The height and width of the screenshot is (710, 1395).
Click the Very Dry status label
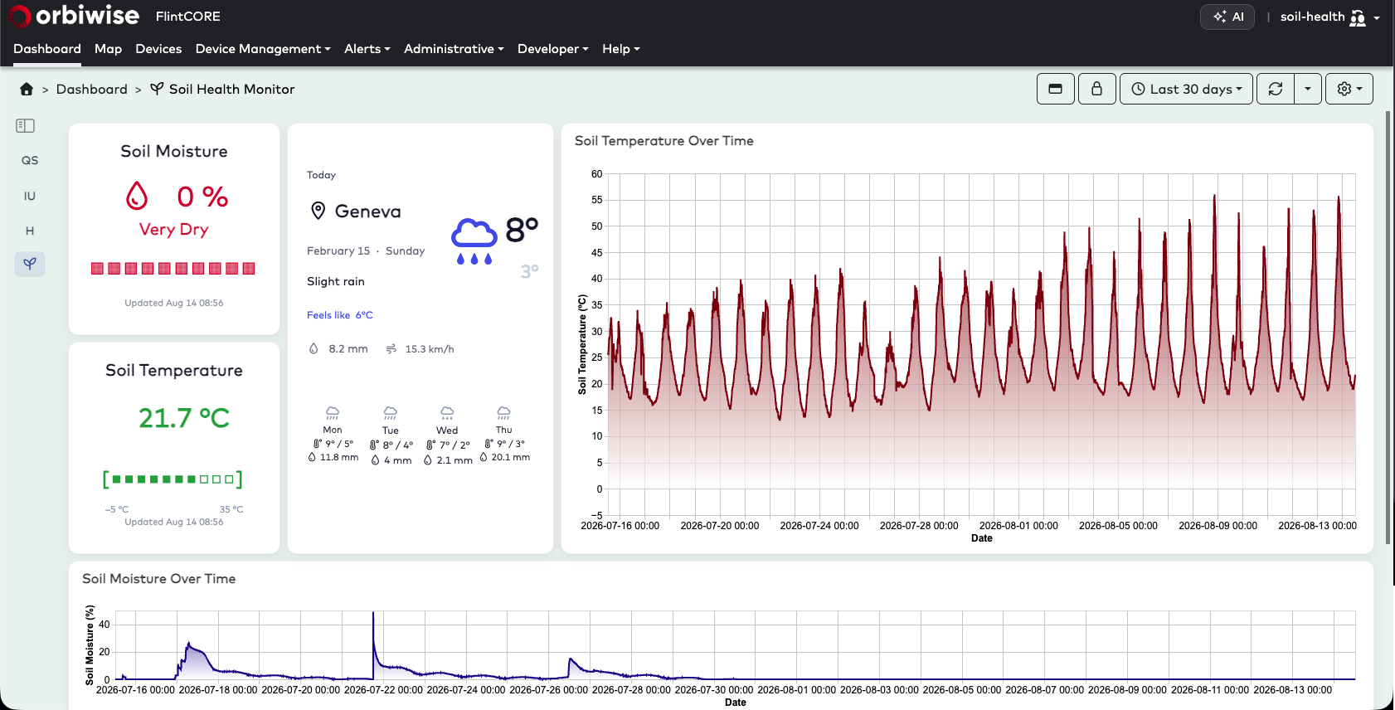pyautogui.click(x=173, y=230)
